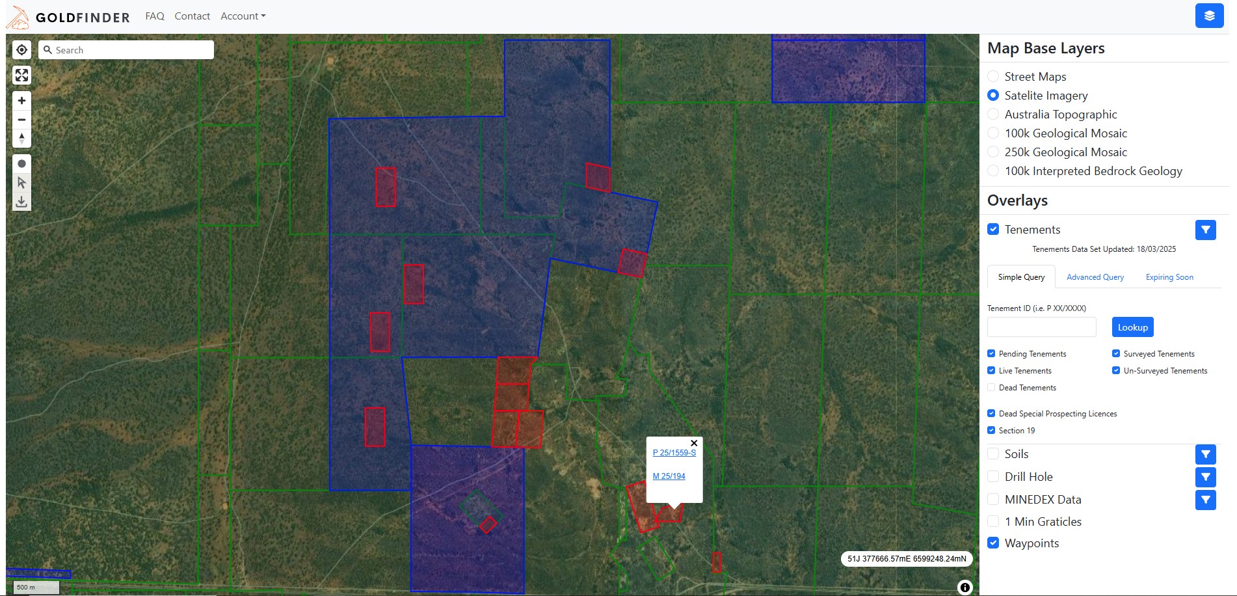1237x596 pixels.
Task: Click the Goldfinder logo
Action: (x=68, y=17)
